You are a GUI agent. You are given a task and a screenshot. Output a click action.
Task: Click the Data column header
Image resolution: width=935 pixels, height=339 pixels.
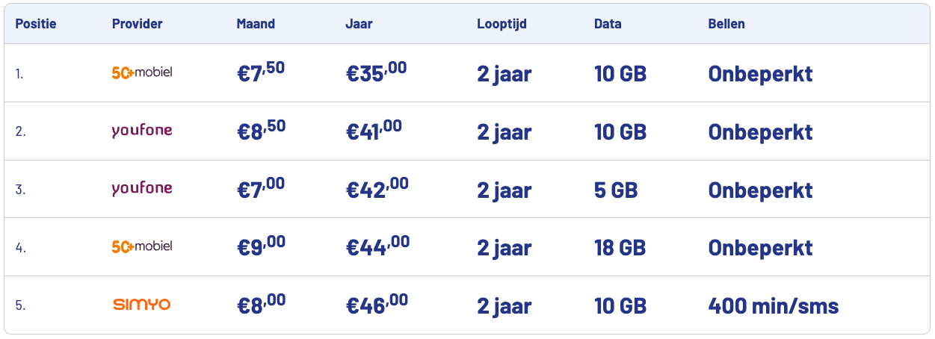pyautogui.click(x=608, y=24)
